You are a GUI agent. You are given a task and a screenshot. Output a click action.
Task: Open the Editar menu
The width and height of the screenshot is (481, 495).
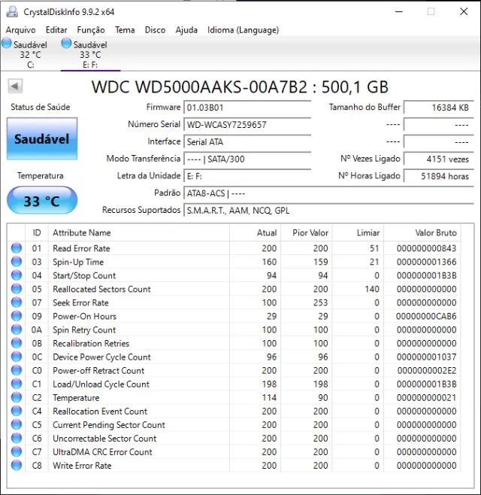coord(56,30)
